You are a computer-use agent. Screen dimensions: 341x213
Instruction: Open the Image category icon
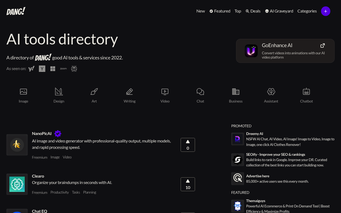coord(23,92)
